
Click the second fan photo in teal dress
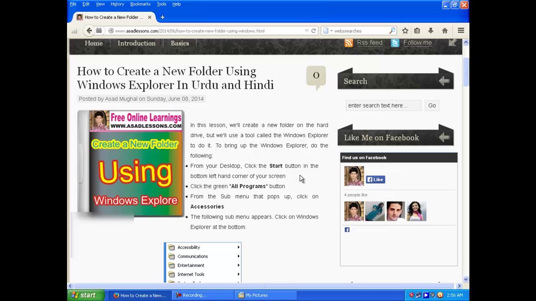tap(375, 211)
